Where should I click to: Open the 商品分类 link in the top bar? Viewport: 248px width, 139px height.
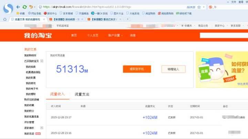tap(203, 25)
